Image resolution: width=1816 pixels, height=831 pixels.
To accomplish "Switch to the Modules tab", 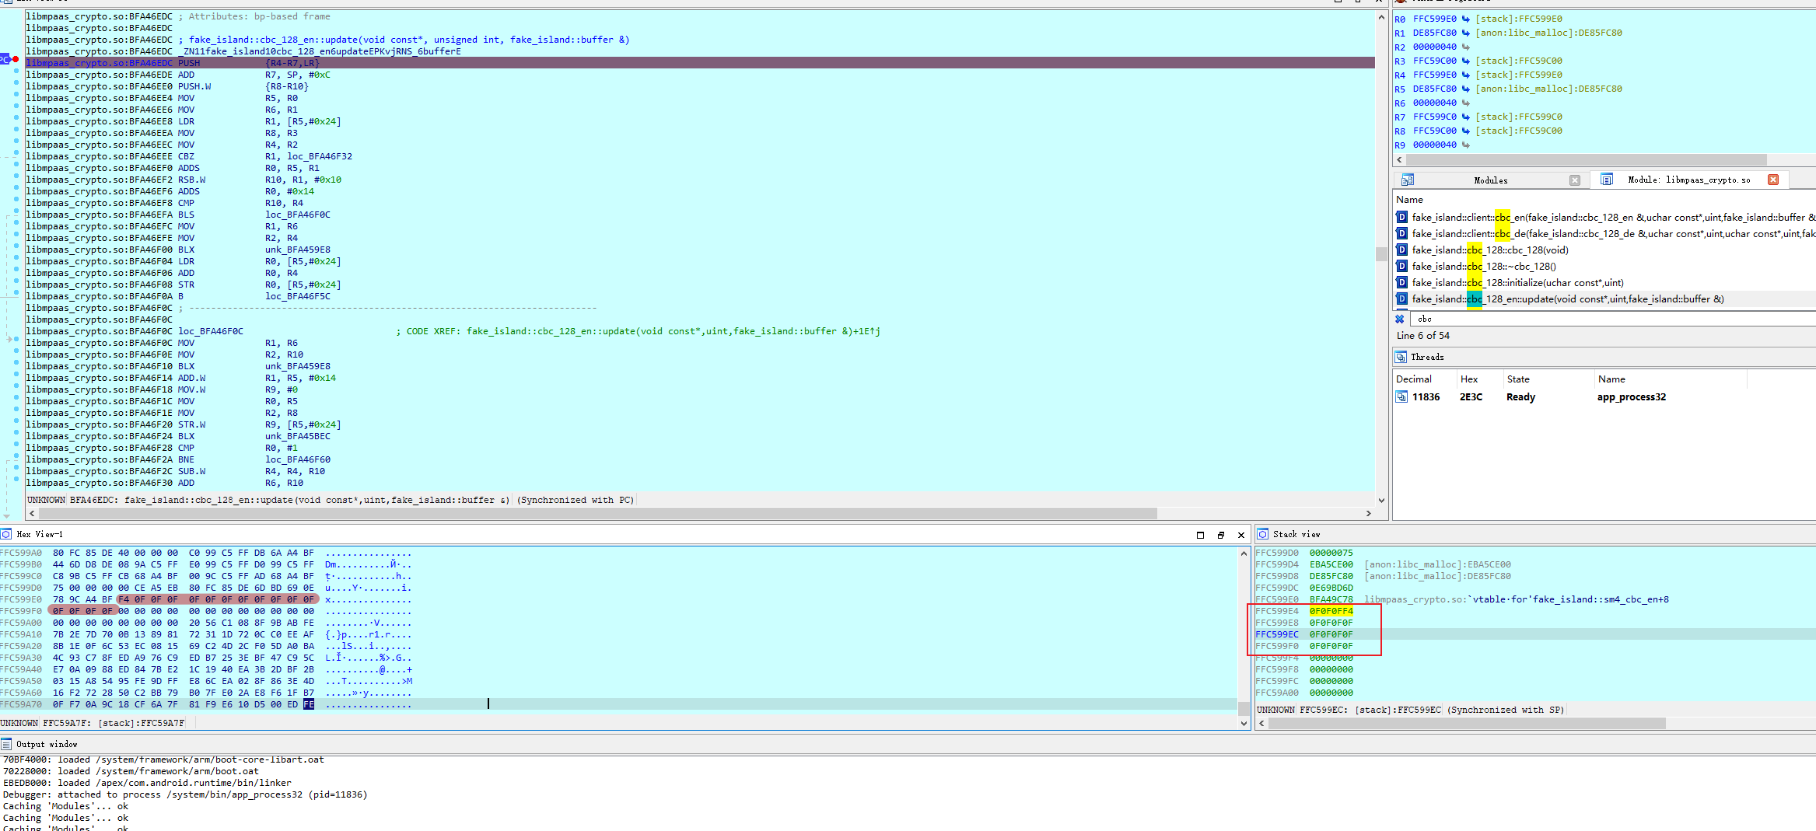I will pos(1490,180).
